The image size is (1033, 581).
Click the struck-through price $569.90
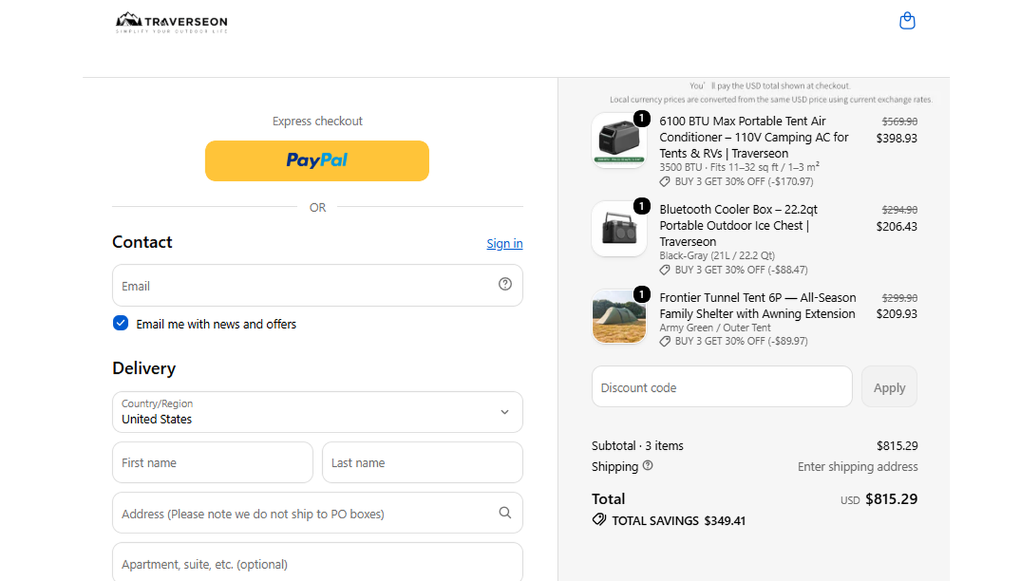pyautogui.click(x=899, y=121)
